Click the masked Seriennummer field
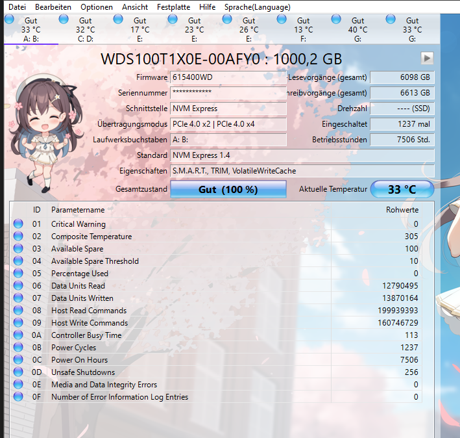 (x=228, y=93)
